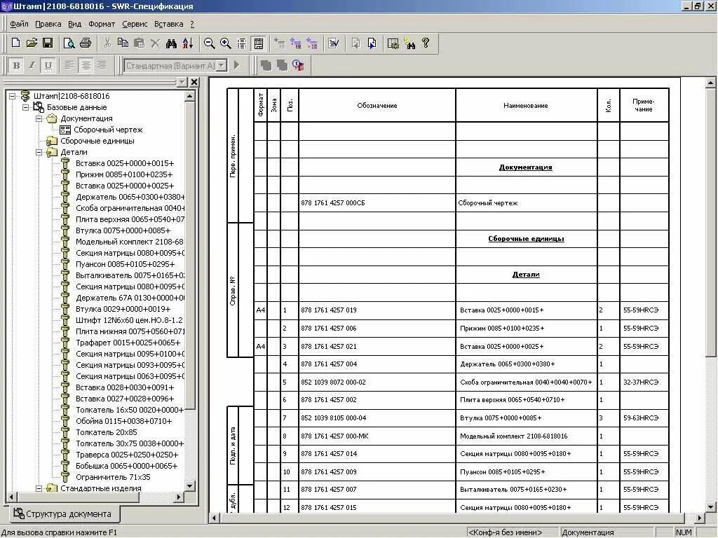Viewport: 718px width, 538px height.
Task: Toggle Bold formatting button
Action: tap(17, 65)
